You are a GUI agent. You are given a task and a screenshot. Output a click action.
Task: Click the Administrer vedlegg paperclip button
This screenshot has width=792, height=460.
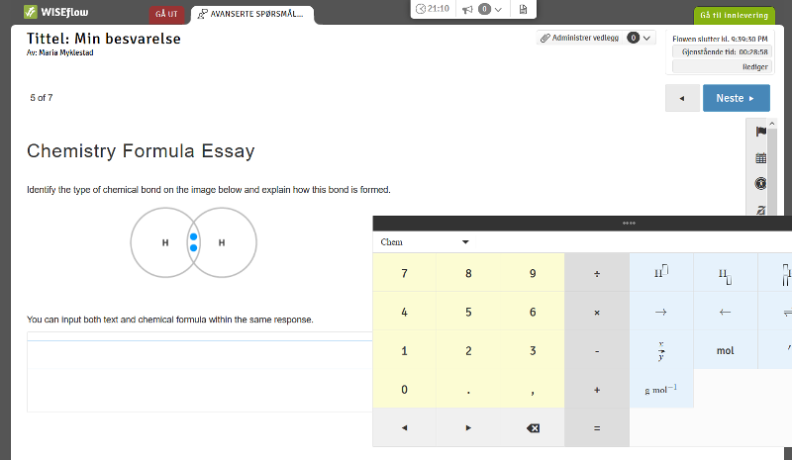(579, 38)
